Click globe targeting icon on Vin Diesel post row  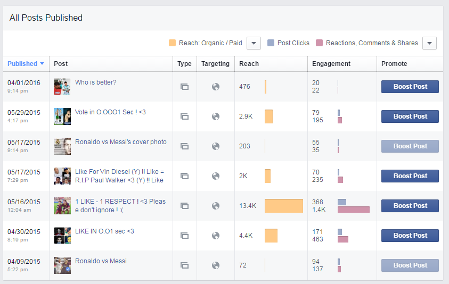pyautogui.click(x=216, y=176)
